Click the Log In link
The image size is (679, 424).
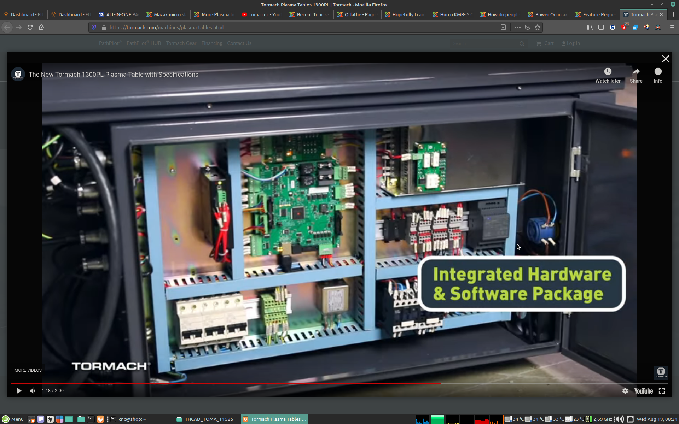click(x=570, y=43)
